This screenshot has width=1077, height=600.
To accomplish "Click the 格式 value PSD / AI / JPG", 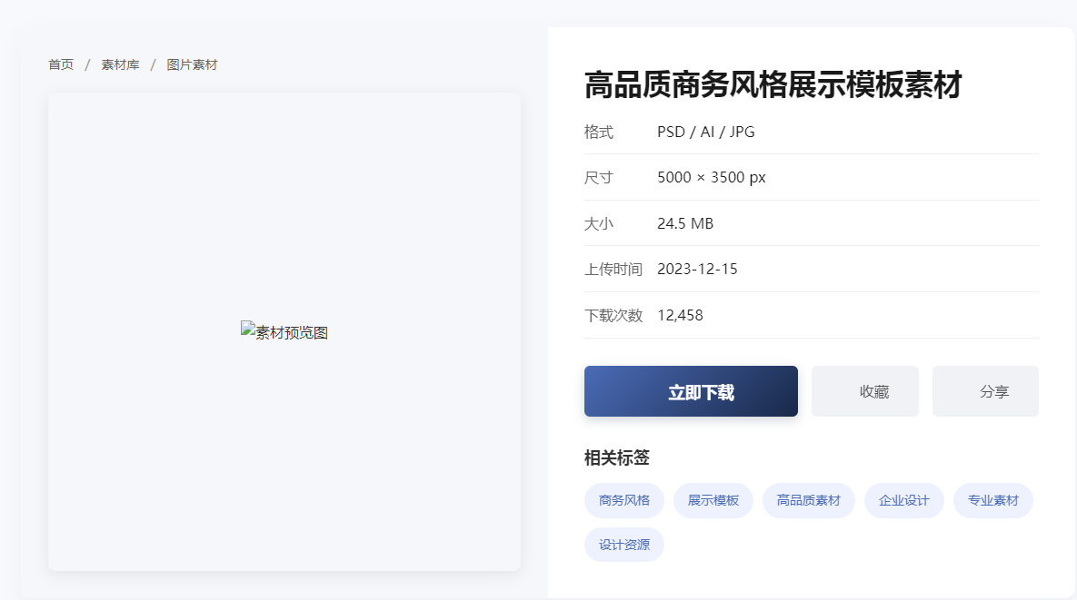I will 706,132.
